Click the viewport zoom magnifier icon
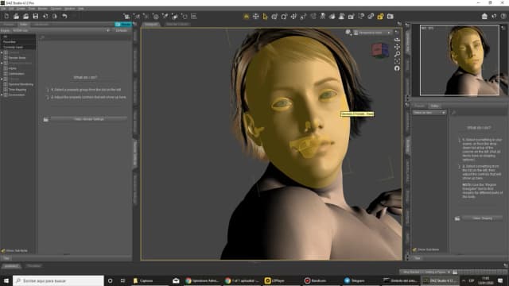The height and width of the screenshot is (286, 509). [397, 54]
